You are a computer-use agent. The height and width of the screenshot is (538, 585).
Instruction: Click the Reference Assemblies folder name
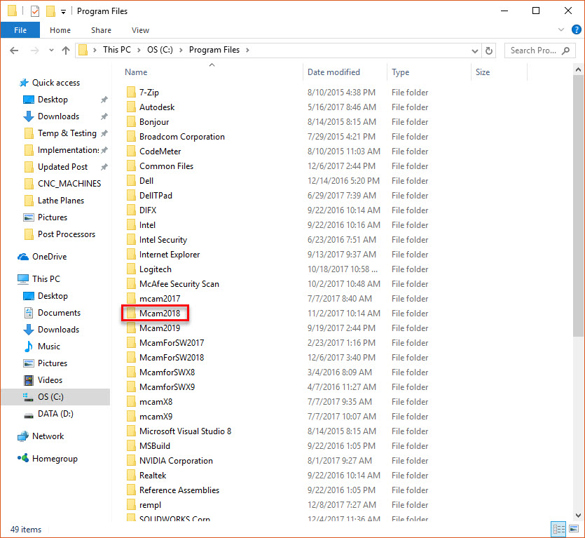179,490
